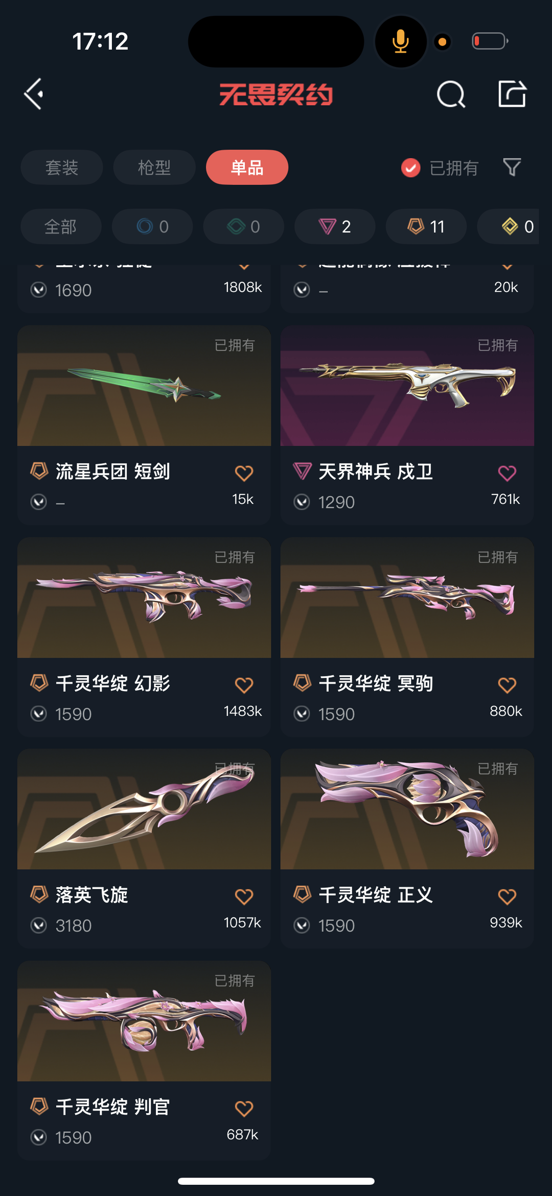Select the 单品 tab
The image size is (552, 1196).
click(x=247, y=167)
